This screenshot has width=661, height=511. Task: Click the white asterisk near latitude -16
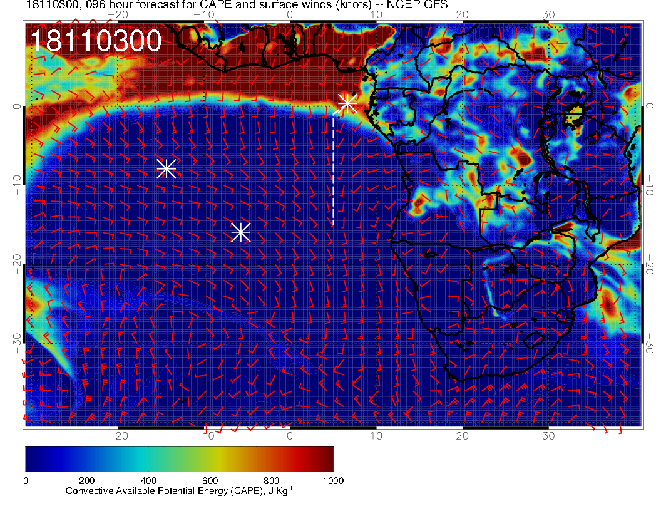click(241, 232)
